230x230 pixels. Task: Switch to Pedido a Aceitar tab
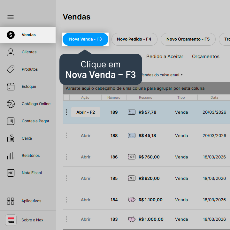(x=165, y=57)
